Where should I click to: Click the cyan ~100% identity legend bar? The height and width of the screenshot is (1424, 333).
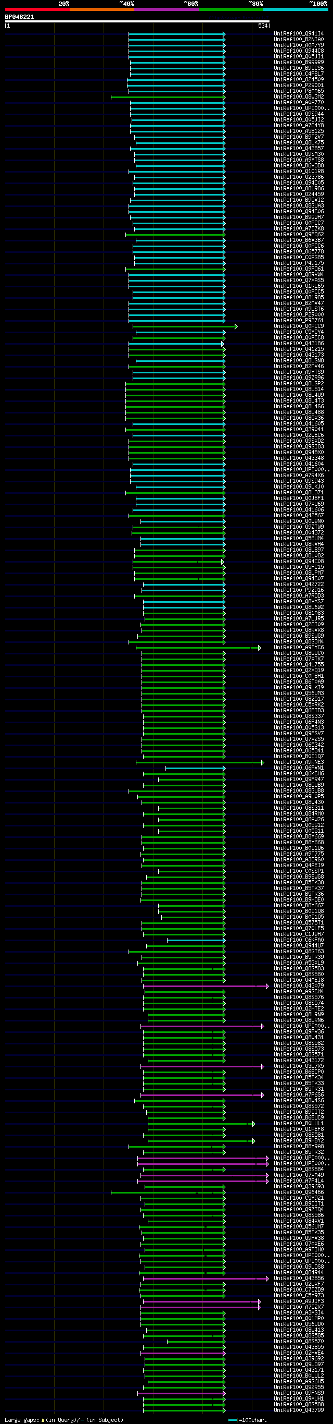tap(296, 9)
